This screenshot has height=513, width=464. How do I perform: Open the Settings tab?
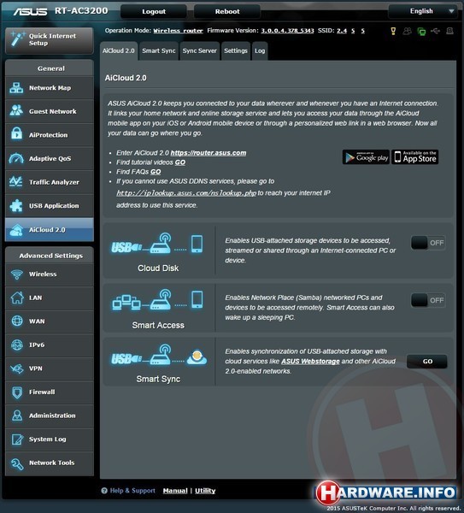point(236,50)
